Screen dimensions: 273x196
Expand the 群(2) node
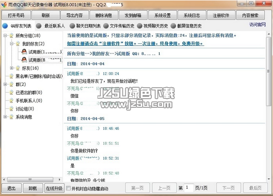5,85
